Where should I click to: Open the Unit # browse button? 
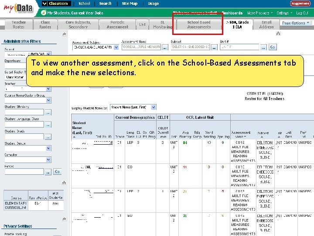[263, 48]
